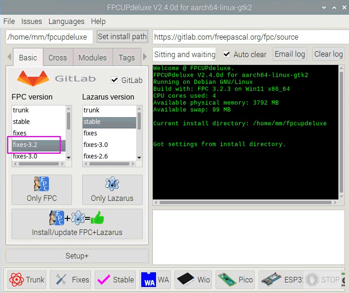Viewport: 349px width, 293px height.
Task: Open the Languages menu
Action: (x=66, y=21)
